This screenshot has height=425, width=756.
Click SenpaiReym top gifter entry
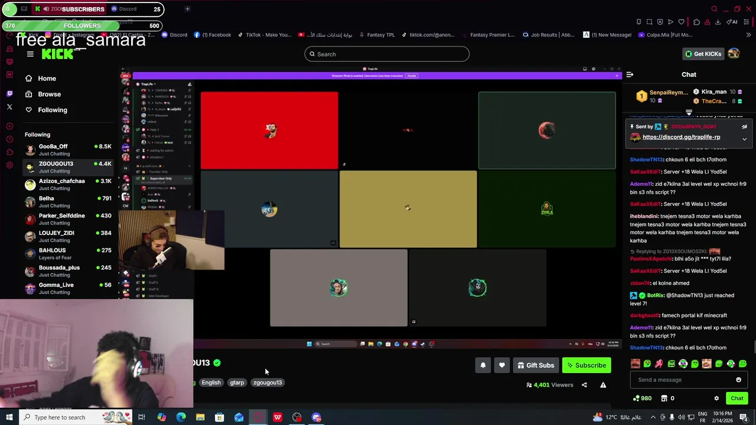click(662, 96)
